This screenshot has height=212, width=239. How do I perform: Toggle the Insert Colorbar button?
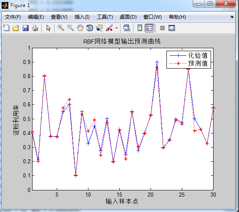point(140,28)
